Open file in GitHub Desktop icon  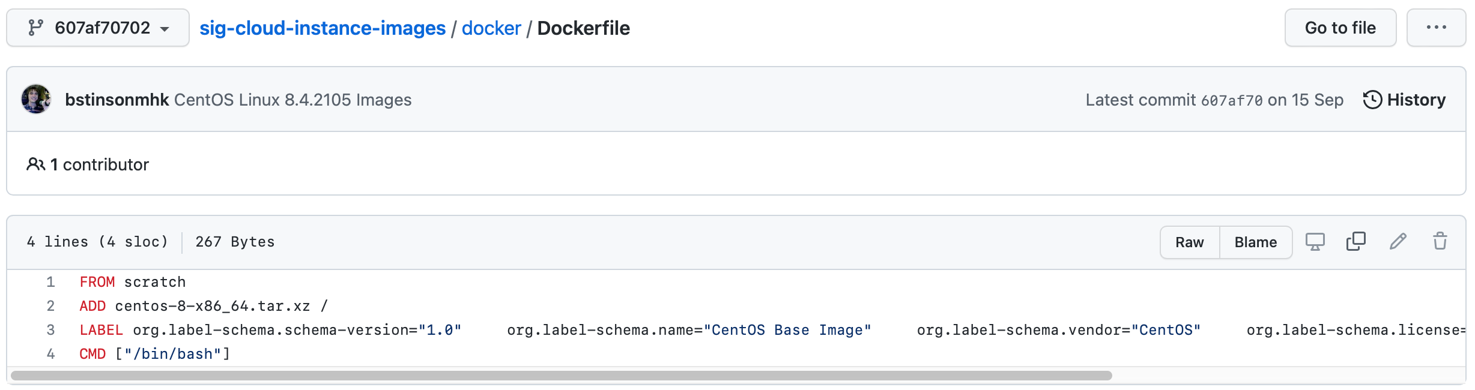[1315, 242]
